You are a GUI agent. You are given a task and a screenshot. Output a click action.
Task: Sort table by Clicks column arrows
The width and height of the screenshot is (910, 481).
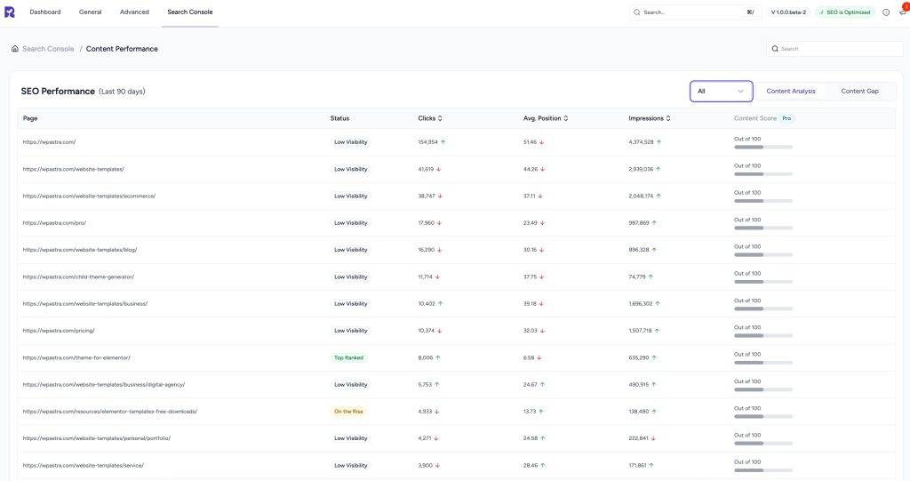click(x=440, y=118)
